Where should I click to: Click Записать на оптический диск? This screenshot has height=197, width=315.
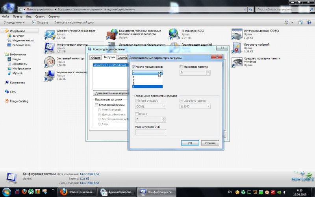click(74, 22)
